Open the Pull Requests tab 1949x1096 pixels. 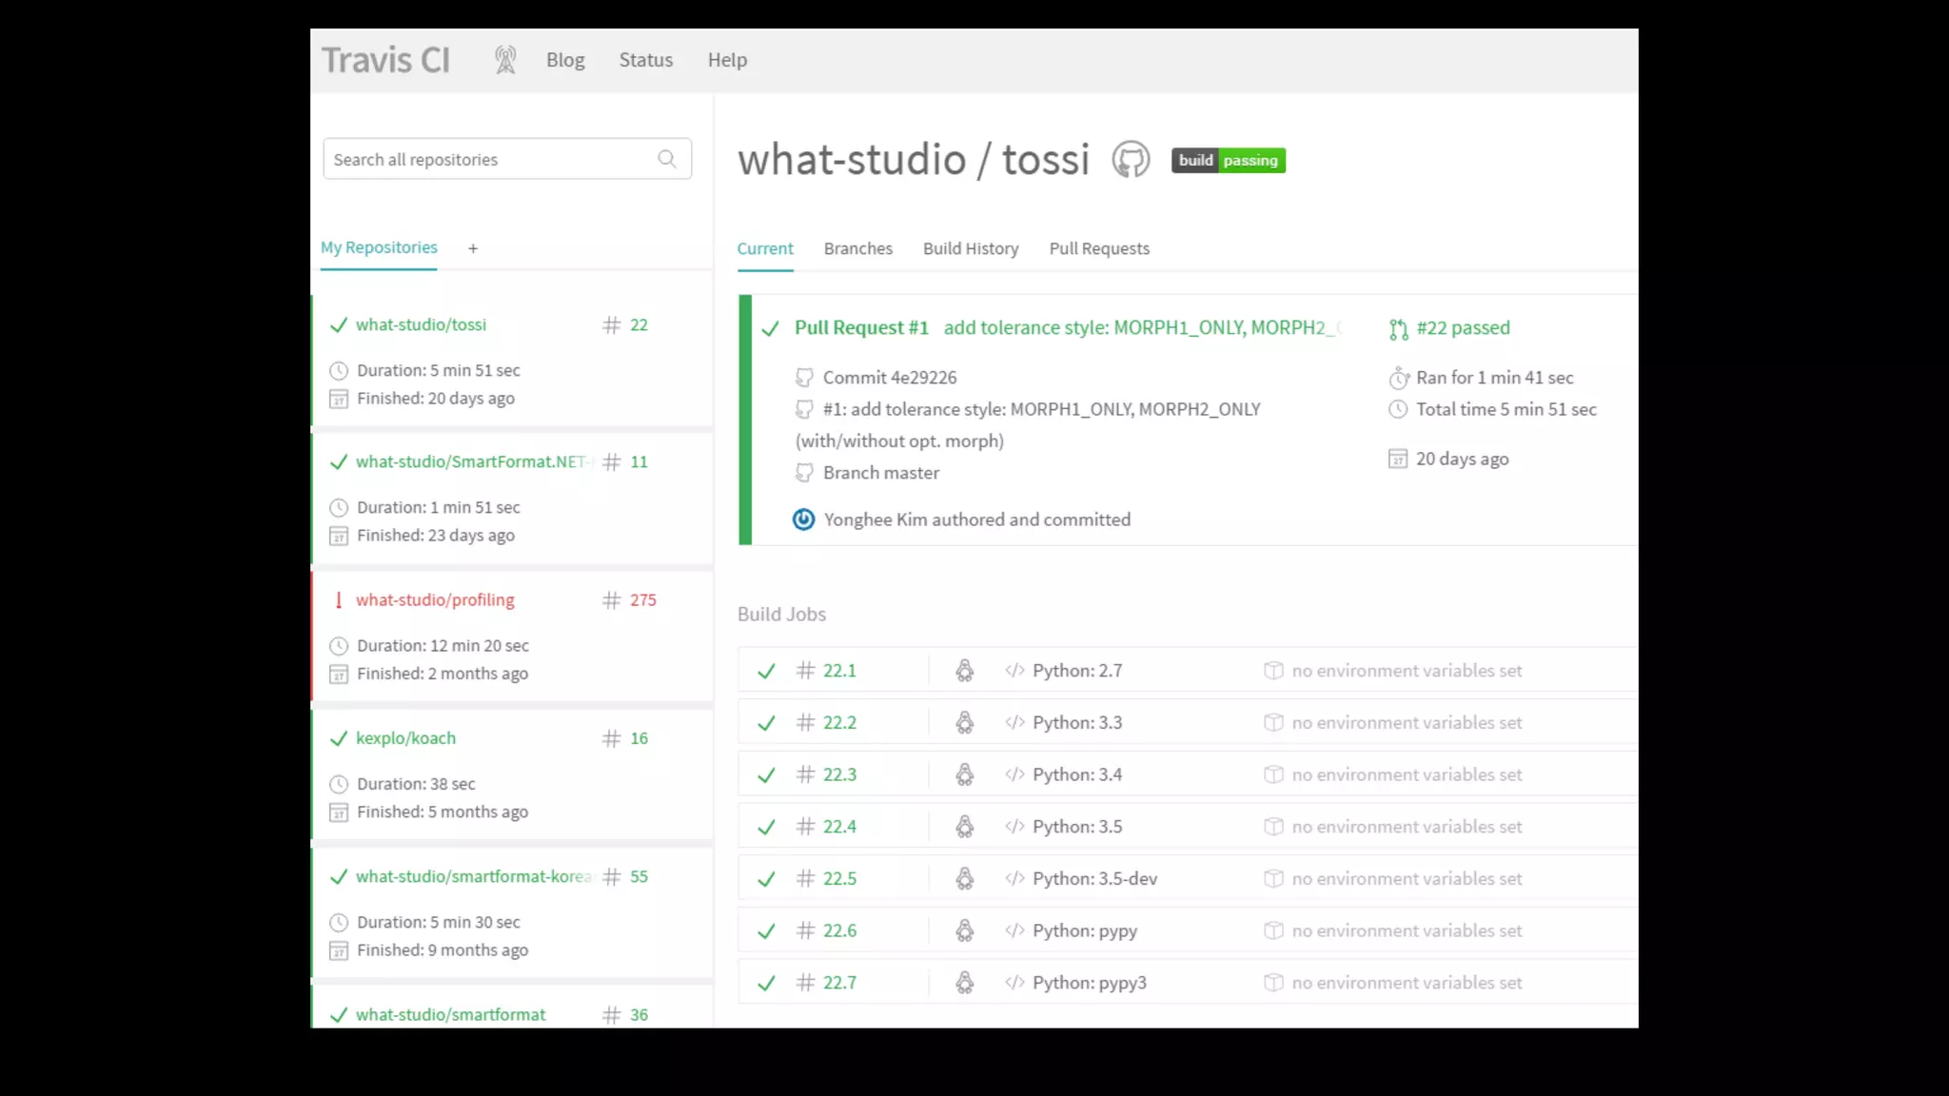pyautogui.click(x=1099, y=248)
